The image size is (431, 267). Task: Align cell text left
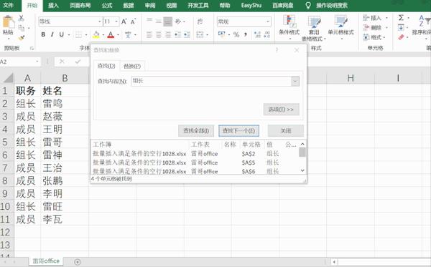point(149,34)
